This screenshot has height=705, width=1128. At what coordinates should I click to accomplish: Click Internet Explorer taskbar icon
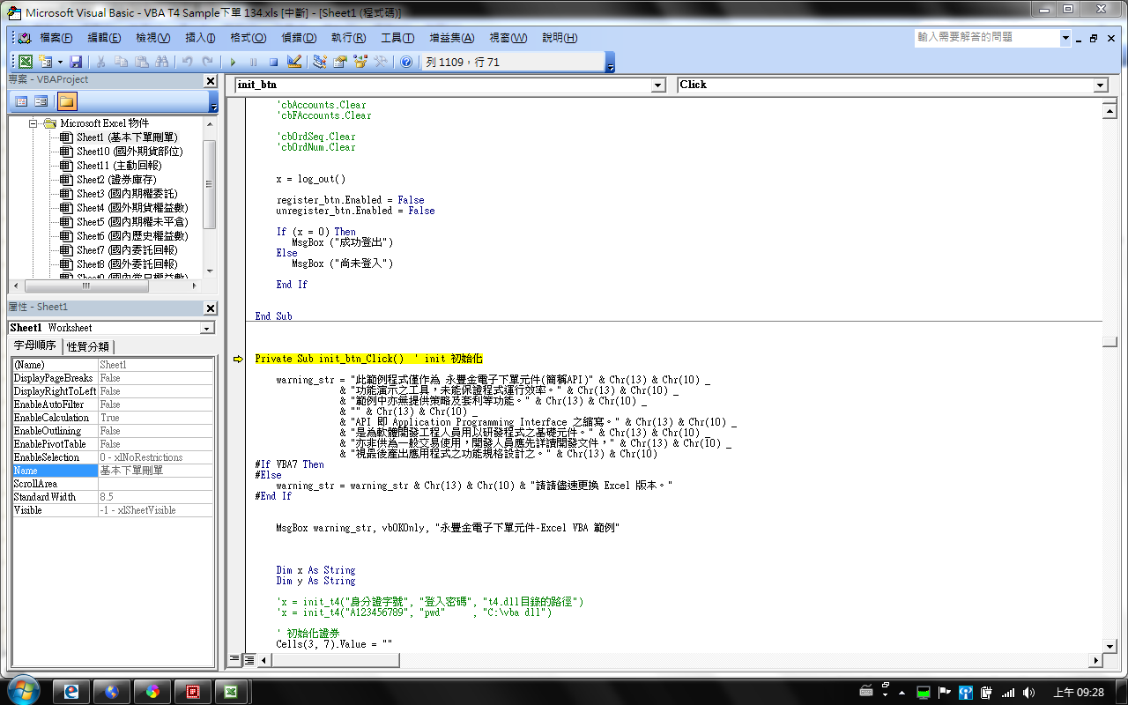click(x=71, y=692)
